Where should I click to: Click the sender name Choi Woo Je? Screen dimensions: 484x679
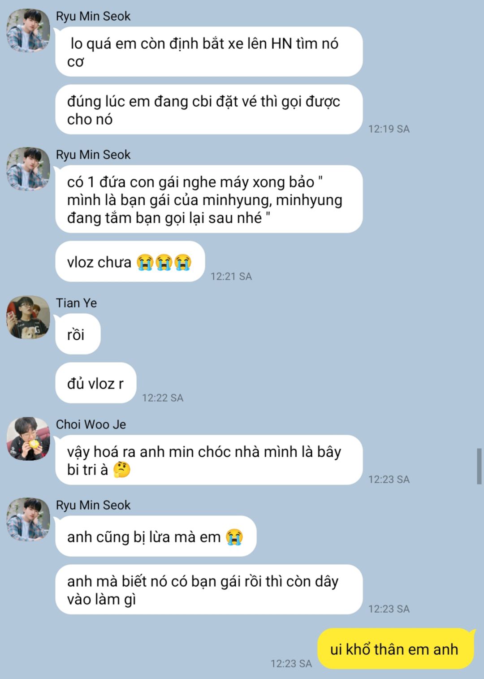tap(91, 424)
